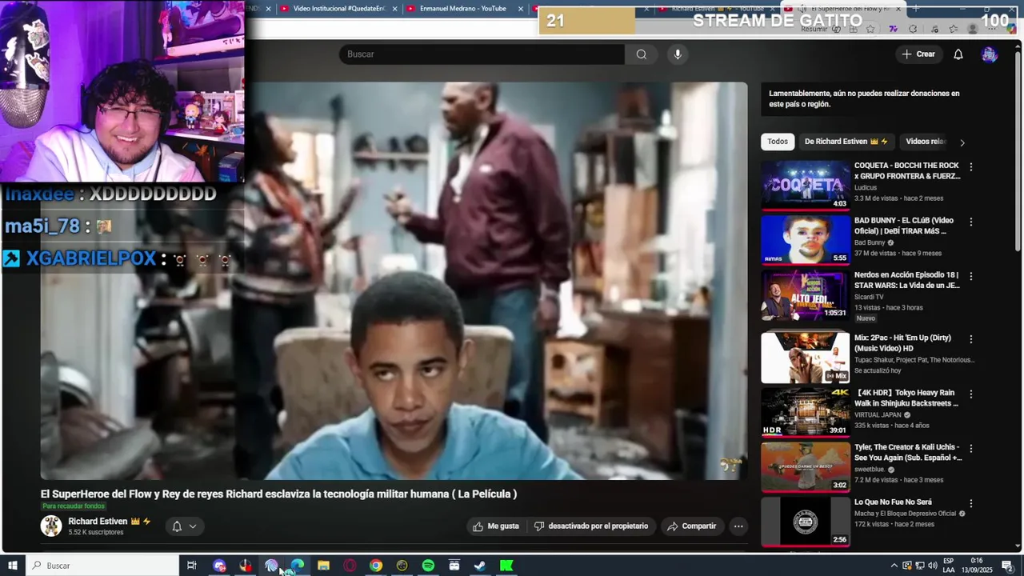Open COQUETA Bocchi the Rock video thumbnail

(x=805, y=186)
